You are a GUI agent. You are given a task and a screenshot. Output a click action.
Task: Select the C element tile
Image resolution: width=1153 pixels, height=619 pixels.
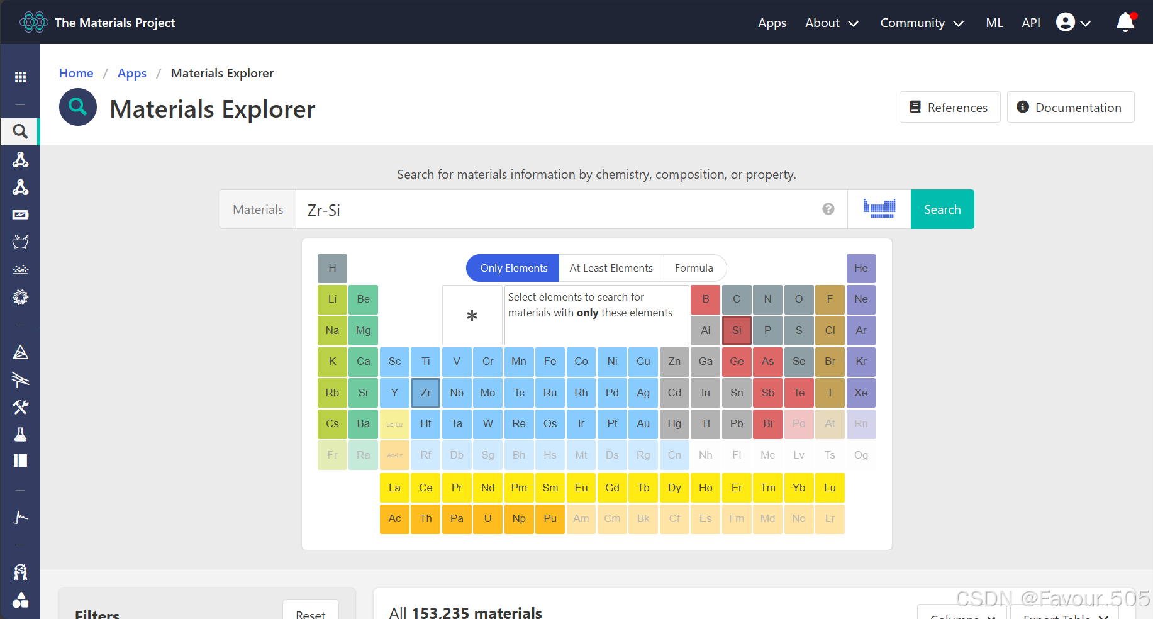[x=737, y=299]
